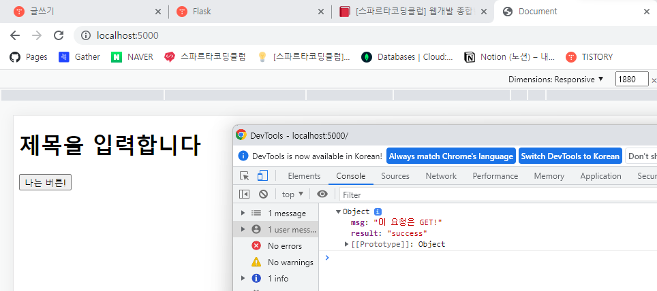The width and height of the screenshot is (657, 291).
Task: Open the Network panel tab
Action: tap(441, 176)
